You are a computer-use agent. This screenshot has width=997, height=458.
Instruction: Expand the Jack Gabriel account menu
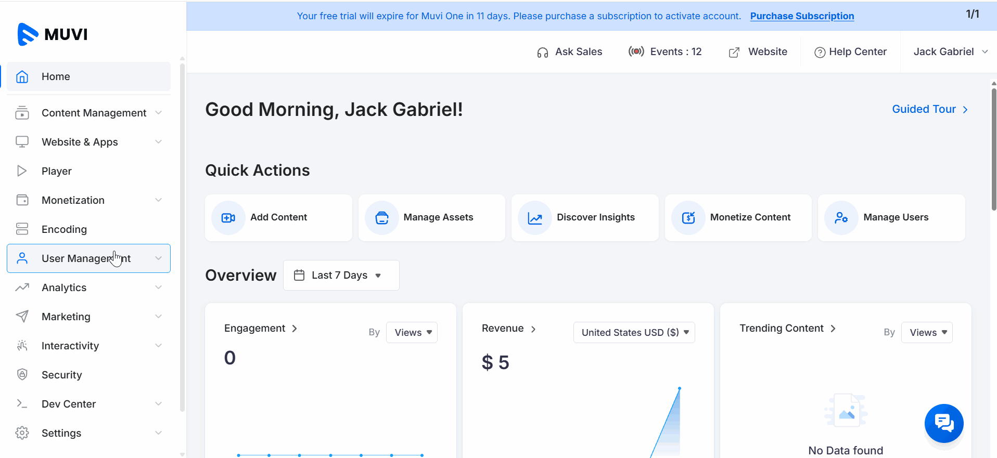pyautogui.click(x=950, y=52)
